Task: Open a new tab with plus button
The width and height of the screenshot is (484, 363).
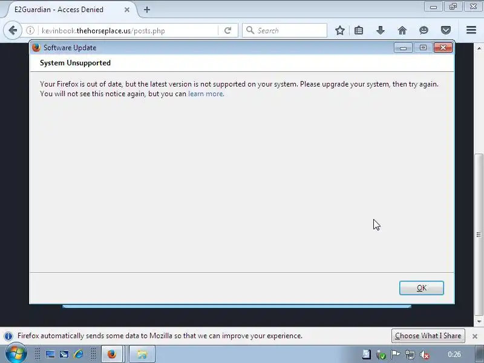Action: [147, 10]
